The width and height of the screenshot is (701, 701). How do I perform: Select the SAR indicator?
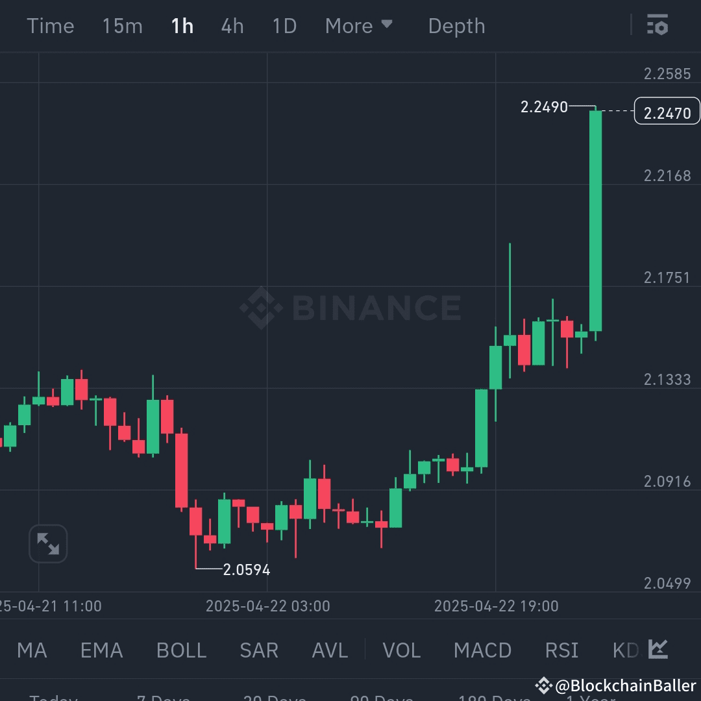point(259,650)
